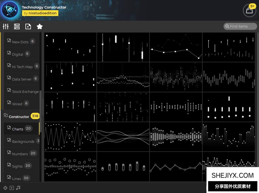Choose the Data Server category

(x=22, y=79)
